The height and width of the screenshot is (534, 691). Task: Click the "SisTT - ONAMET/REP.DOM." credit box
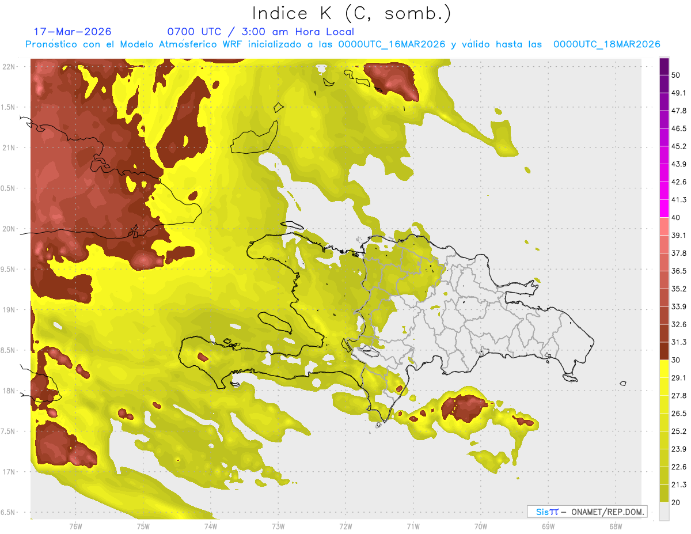tap(587, 512)
